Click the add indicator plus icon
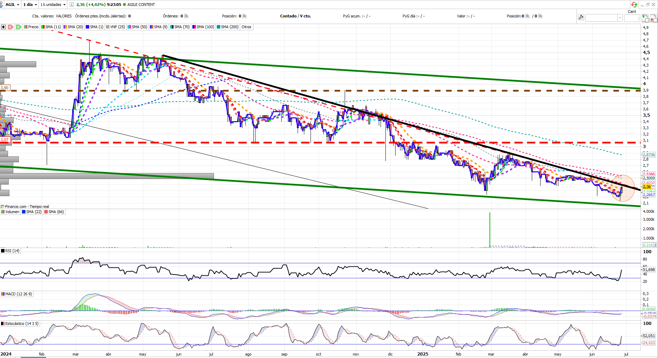658x358 pixels. [x=3, y=27]
